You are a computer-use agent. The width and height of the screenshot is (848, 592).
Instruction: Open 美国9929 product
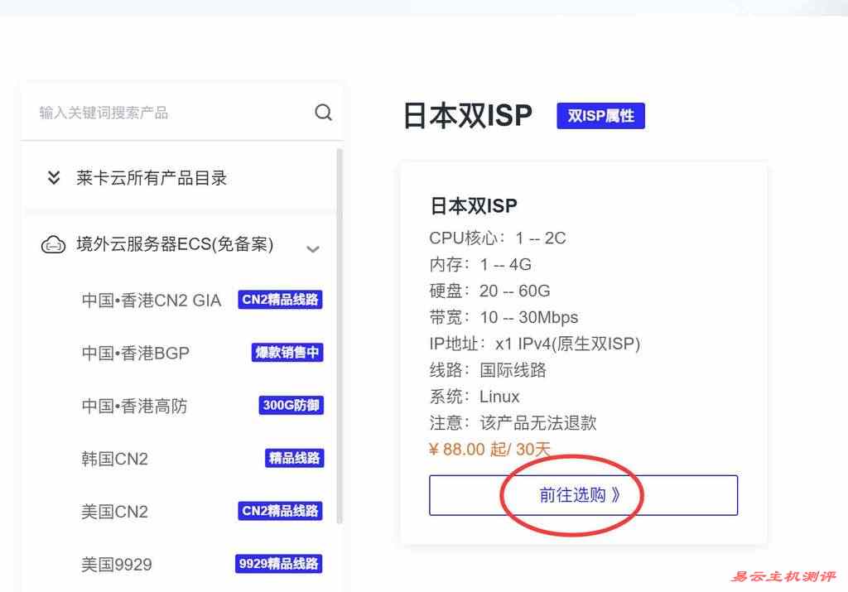[x=116, y=565]
